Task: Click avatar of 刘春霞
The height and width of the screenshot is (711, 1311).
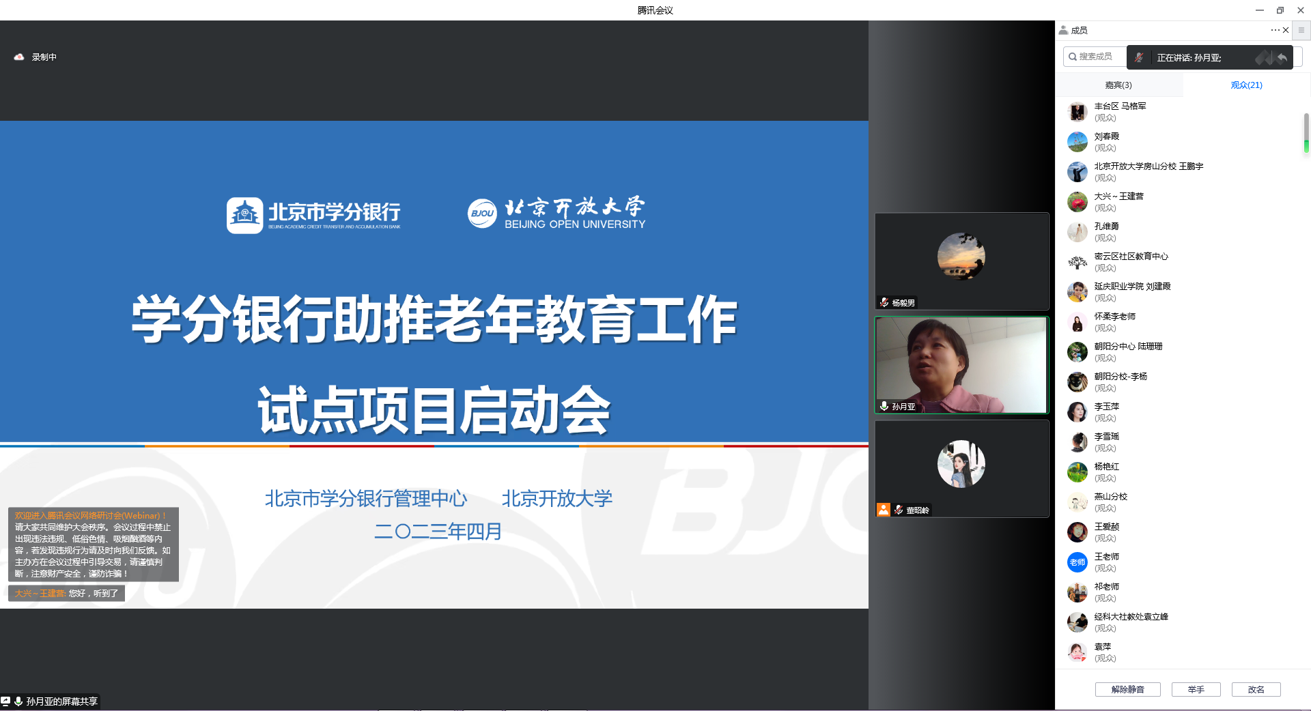Action: pos(1077,142)
